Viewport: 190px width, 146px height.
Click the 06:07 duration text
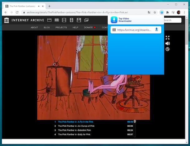(x=130, y=135)
